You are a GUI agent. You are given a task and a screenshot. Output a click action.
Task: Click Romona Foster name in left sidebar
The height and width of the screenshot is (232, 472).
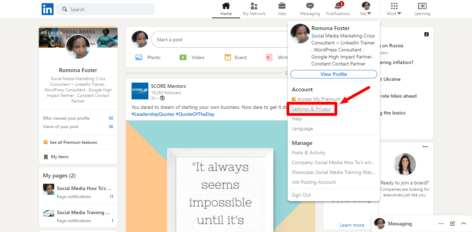tap(78, 70)
